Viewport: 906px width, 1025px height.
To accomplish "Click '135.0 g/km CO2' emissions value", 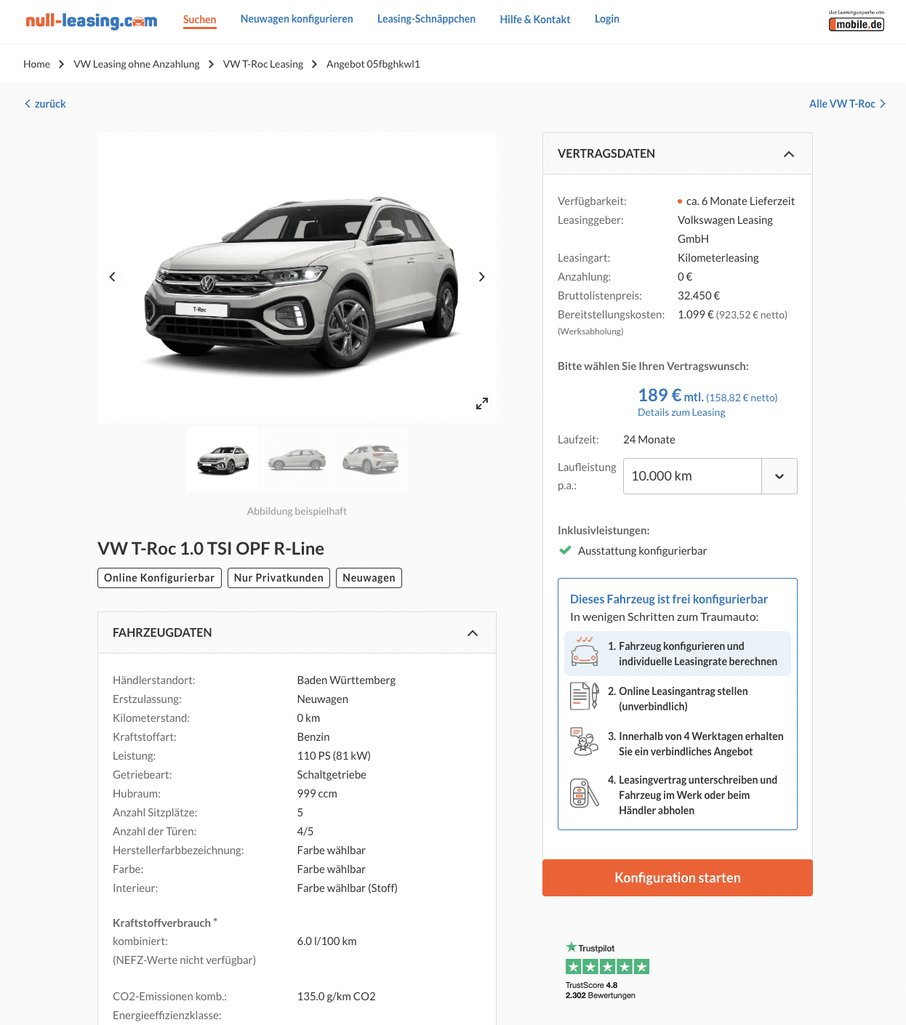I will point(336,997).
